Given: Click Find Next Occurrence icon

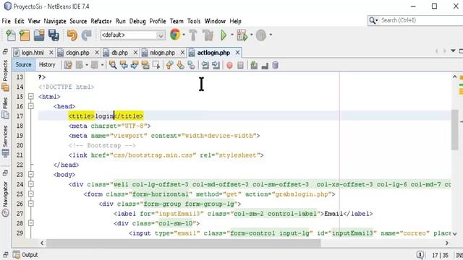Looking at the screenshot, I should point(135,65).
